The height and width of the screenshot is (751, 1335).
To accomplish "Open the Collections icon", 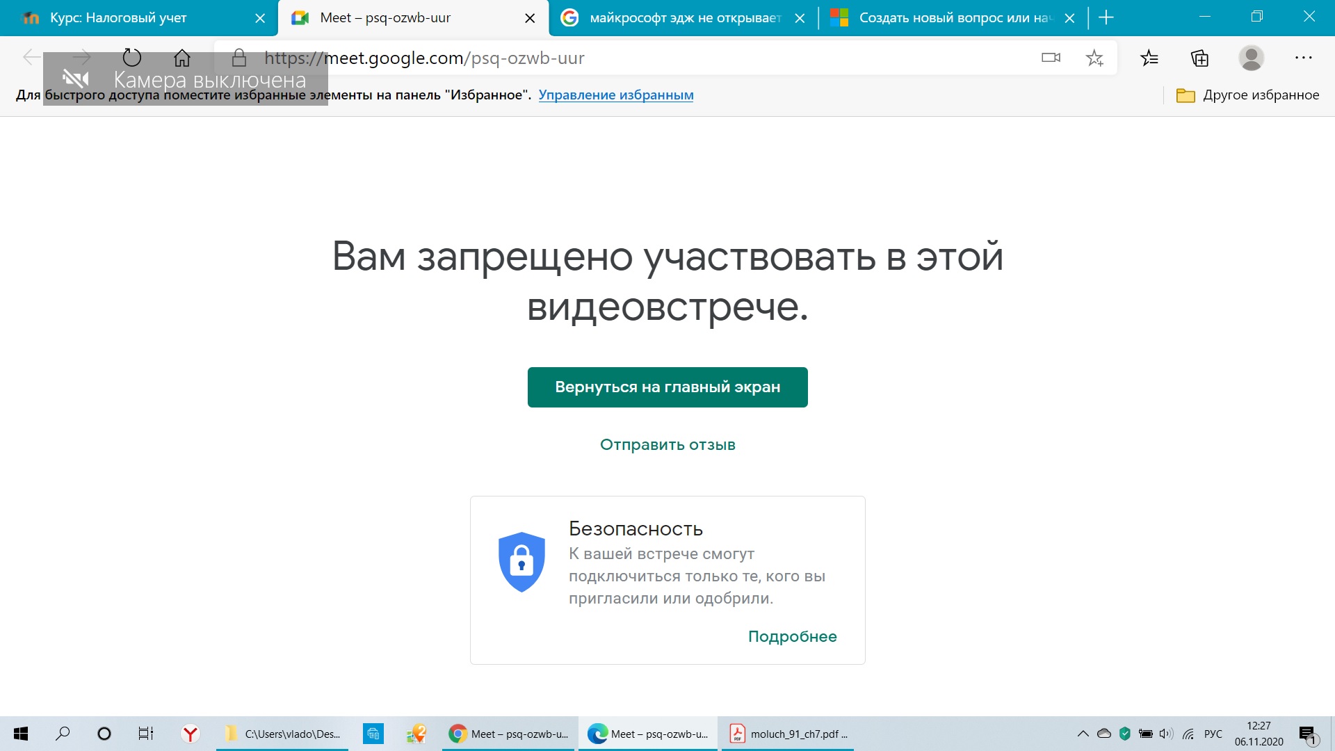I will coord(1200,58).
